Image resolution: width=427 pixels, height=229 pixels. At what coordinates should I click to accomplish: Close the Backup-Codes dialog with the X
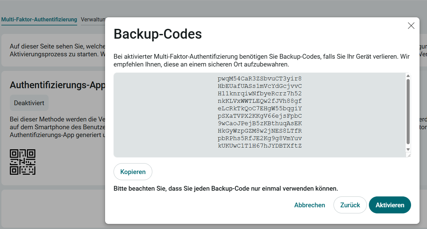(x=411, y=26)
